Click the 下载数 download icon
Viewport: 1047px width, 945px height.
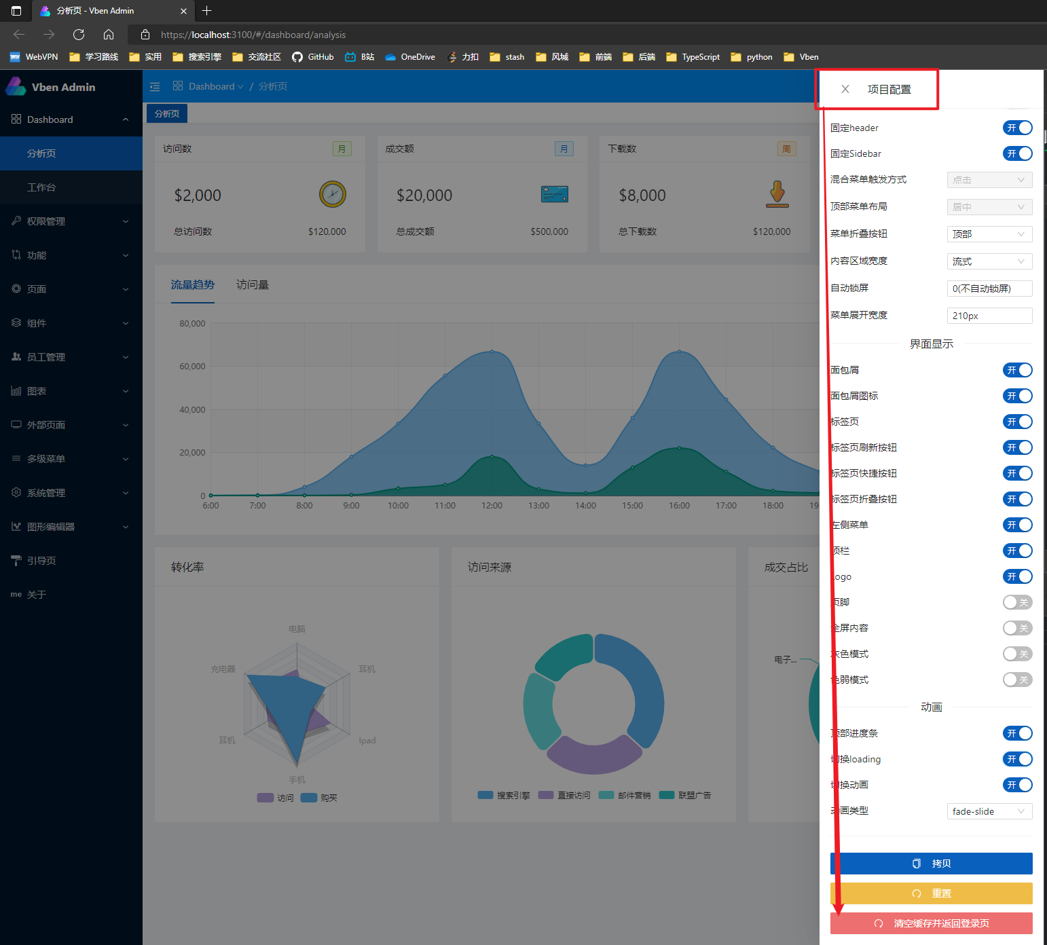point(777,194)
